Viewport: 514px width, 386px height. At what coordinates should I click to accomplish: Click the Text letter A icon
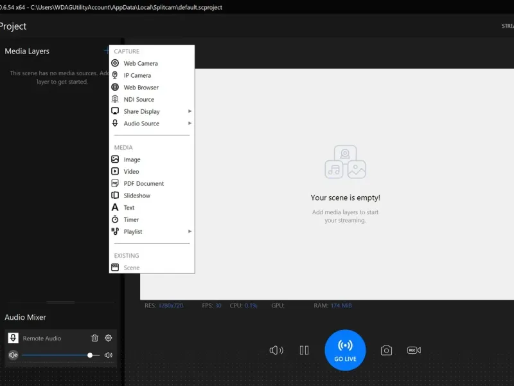pyautogui.click(x=115, y=207)
